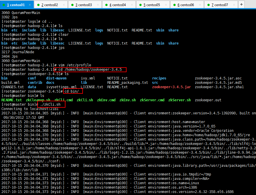Select the centos05 session tab

click(152, 5)
